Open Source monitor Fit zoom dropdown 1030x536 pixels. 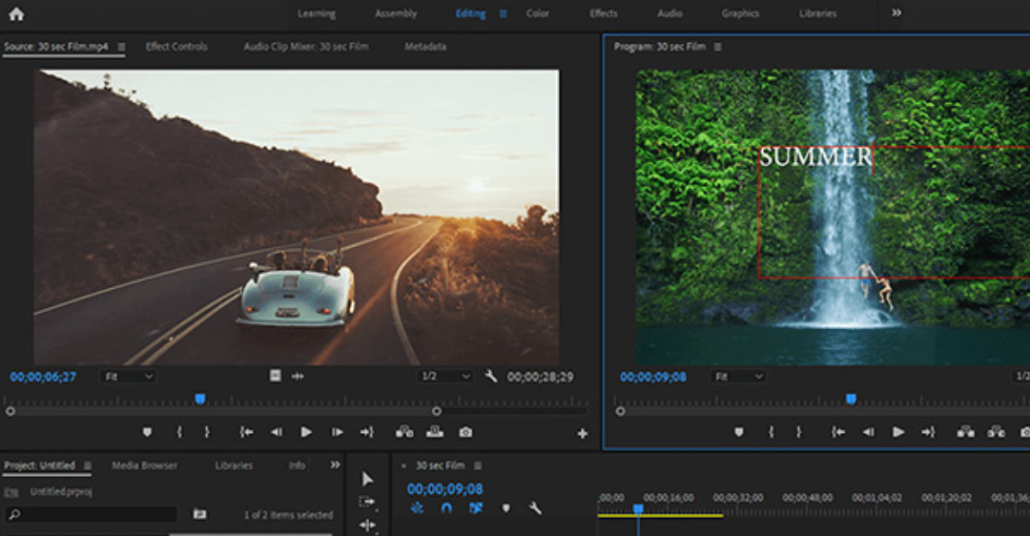click(x=129, y=377)
